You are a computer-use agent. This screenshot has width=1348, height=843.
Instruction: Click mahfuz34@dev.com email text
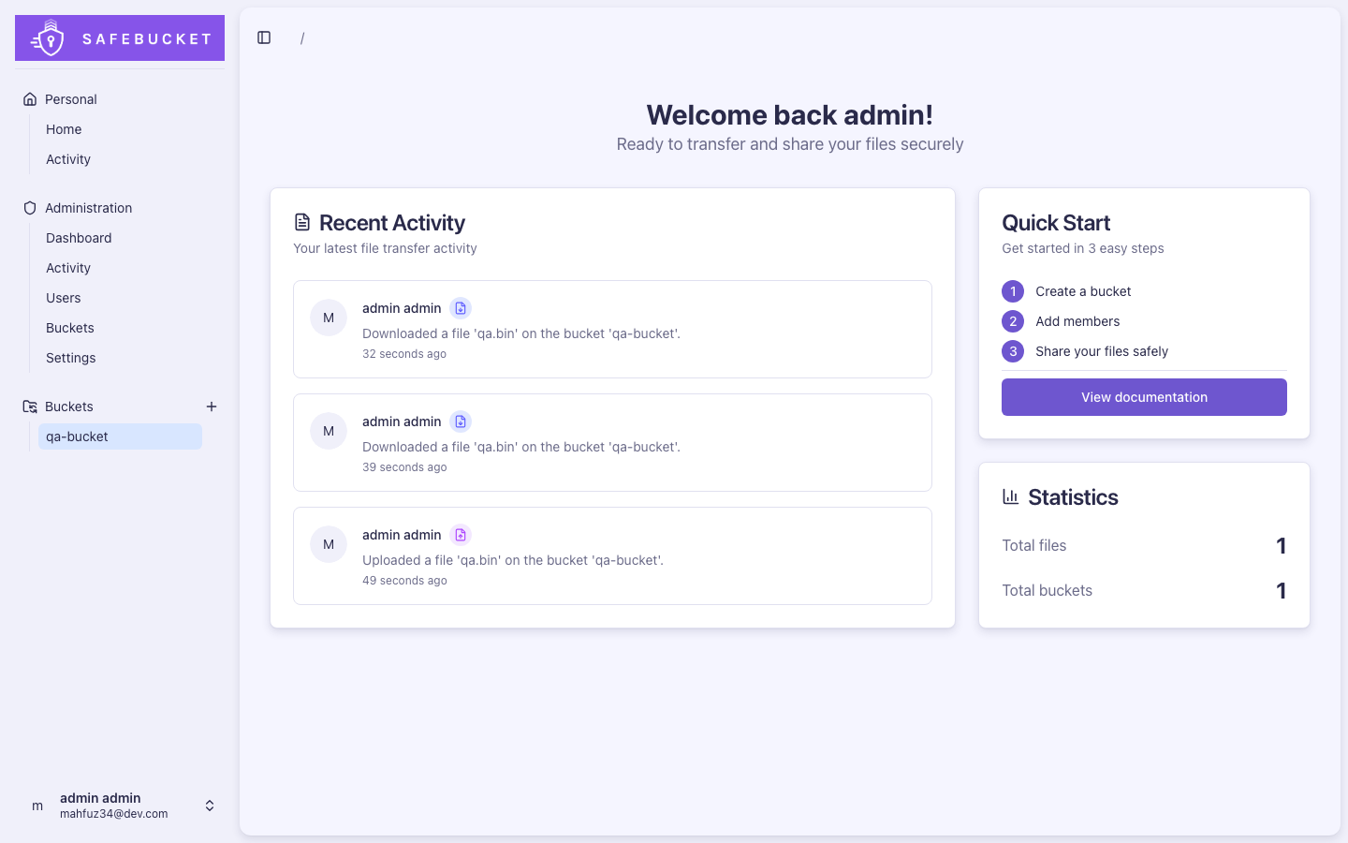click(x=114, y=814)
